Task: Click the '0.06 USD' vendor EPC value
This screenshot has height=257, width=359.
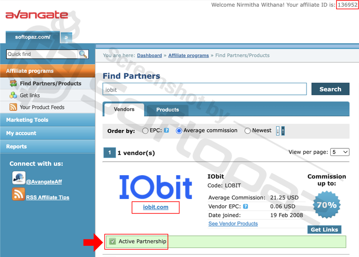Action: point(283,206)
